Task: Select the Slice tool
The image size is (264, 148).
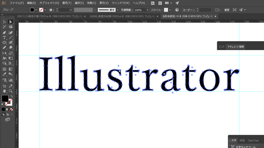Action: coord(11,86)
